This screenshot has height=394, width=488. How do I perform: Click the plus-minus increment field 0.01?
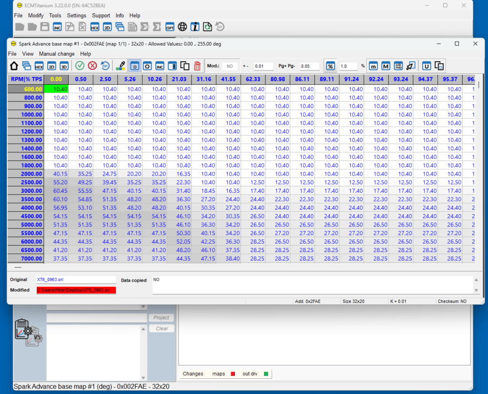[x=263, y=66]
